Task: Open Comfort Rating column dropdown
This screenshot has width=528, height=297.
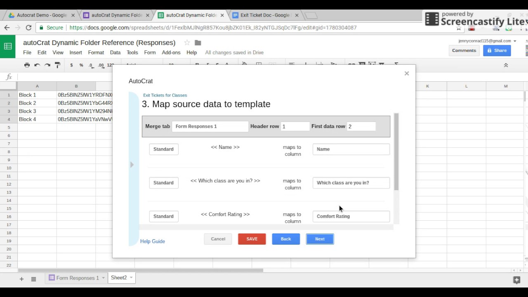Action: pos(351,216)
